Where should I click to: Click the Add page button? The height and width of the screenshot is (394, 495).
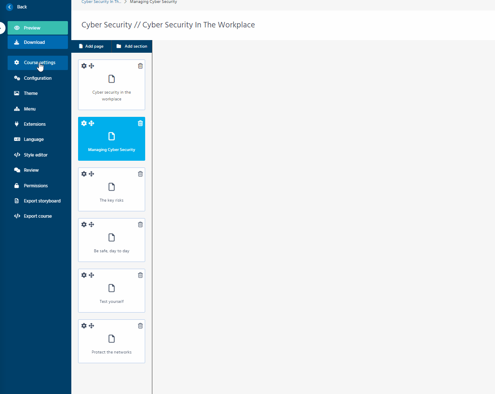point(92,46)
